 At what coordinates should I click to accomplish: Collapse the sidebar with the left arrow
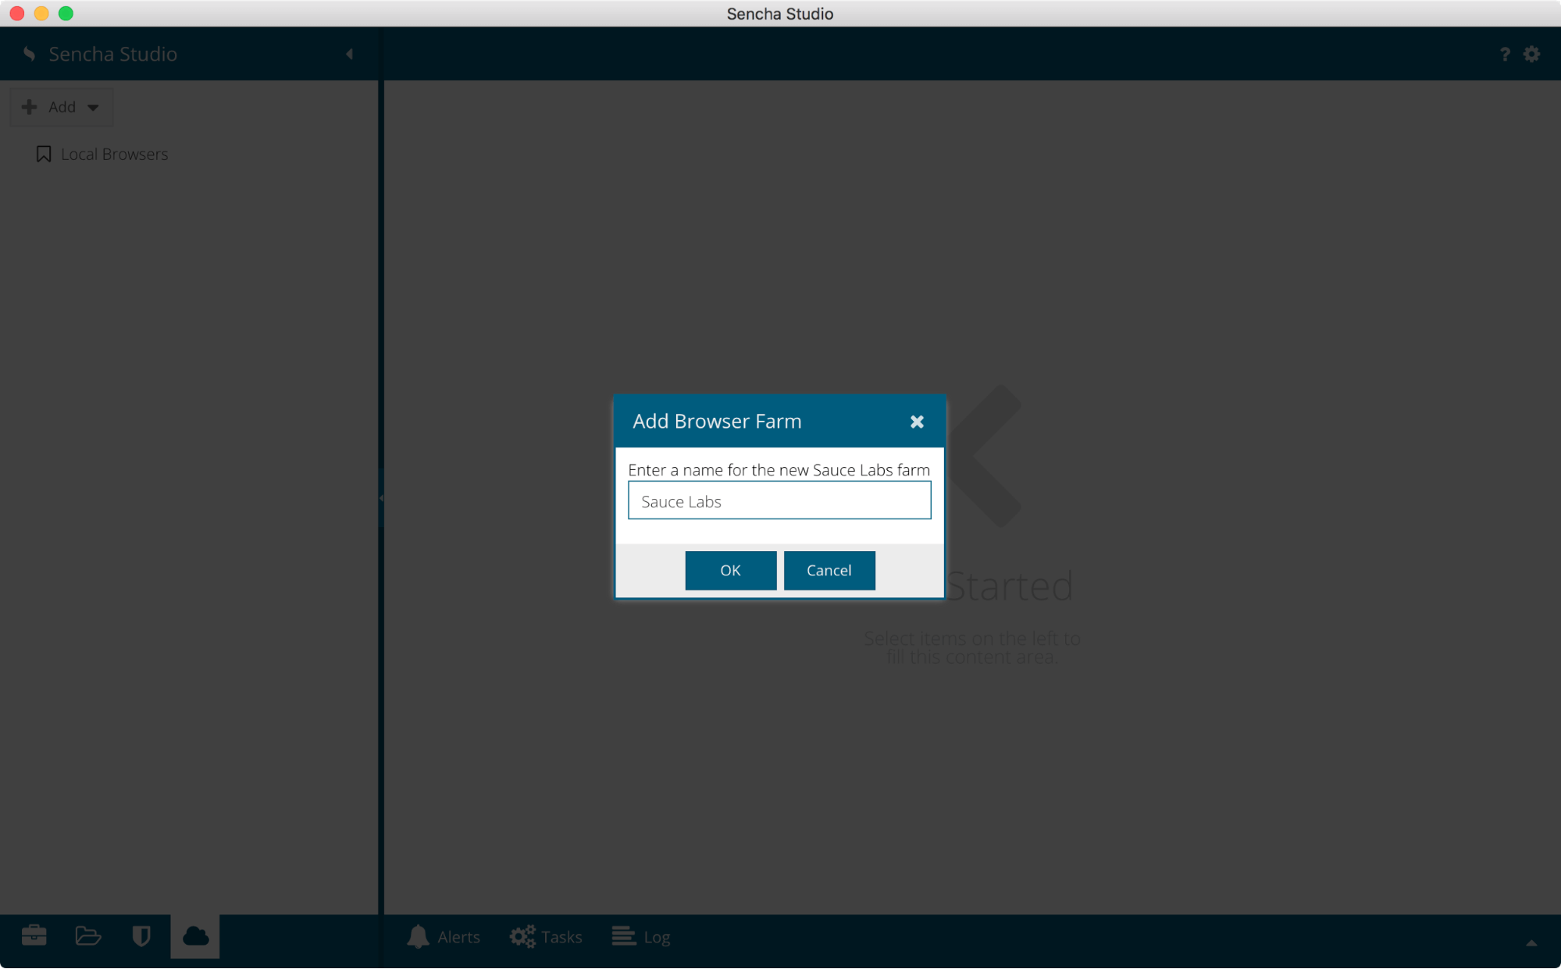coord(350,54)
